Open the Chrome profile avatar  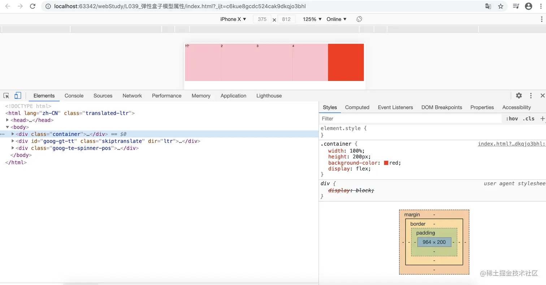(x=529, y=6)
